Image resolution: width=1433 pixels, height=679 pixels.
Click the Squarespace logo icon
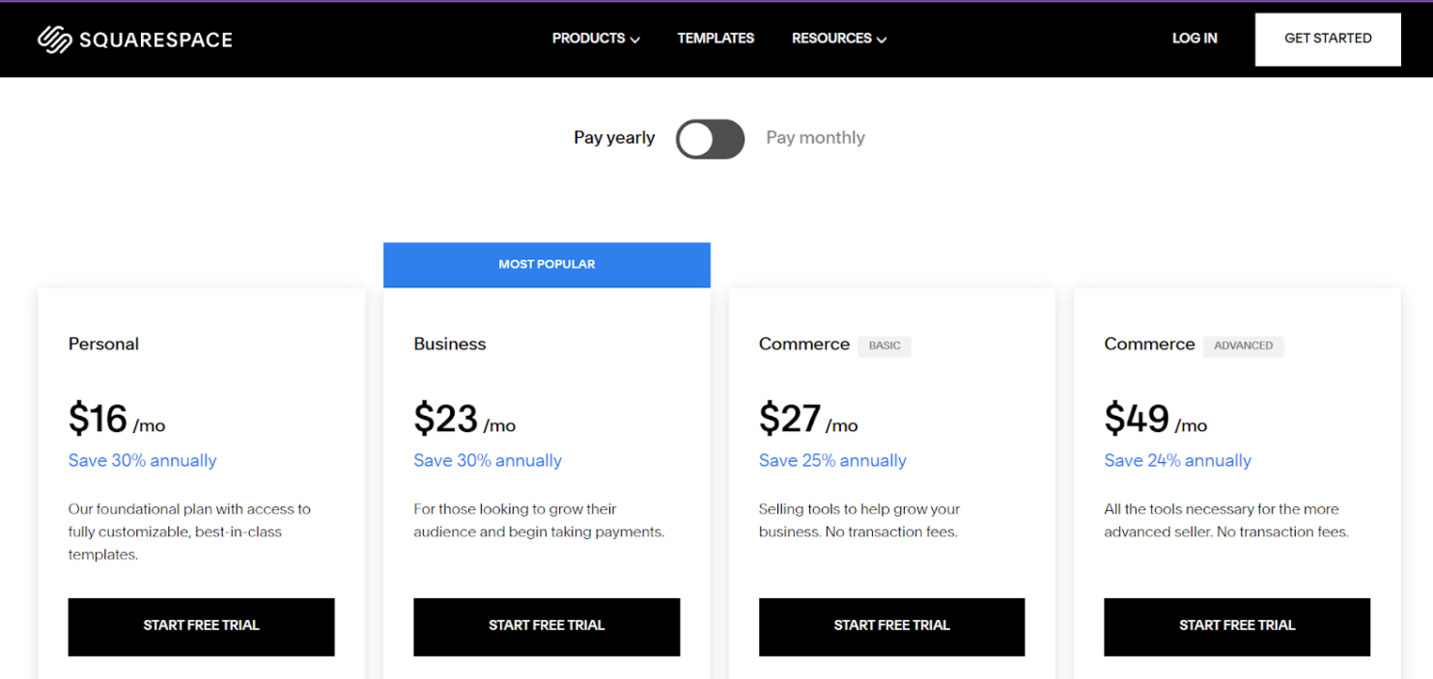pos(55,39)
